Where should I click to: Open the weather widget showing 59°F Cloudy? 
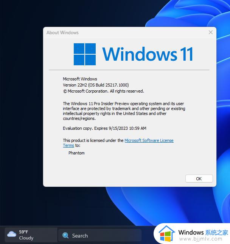[31, 235]
